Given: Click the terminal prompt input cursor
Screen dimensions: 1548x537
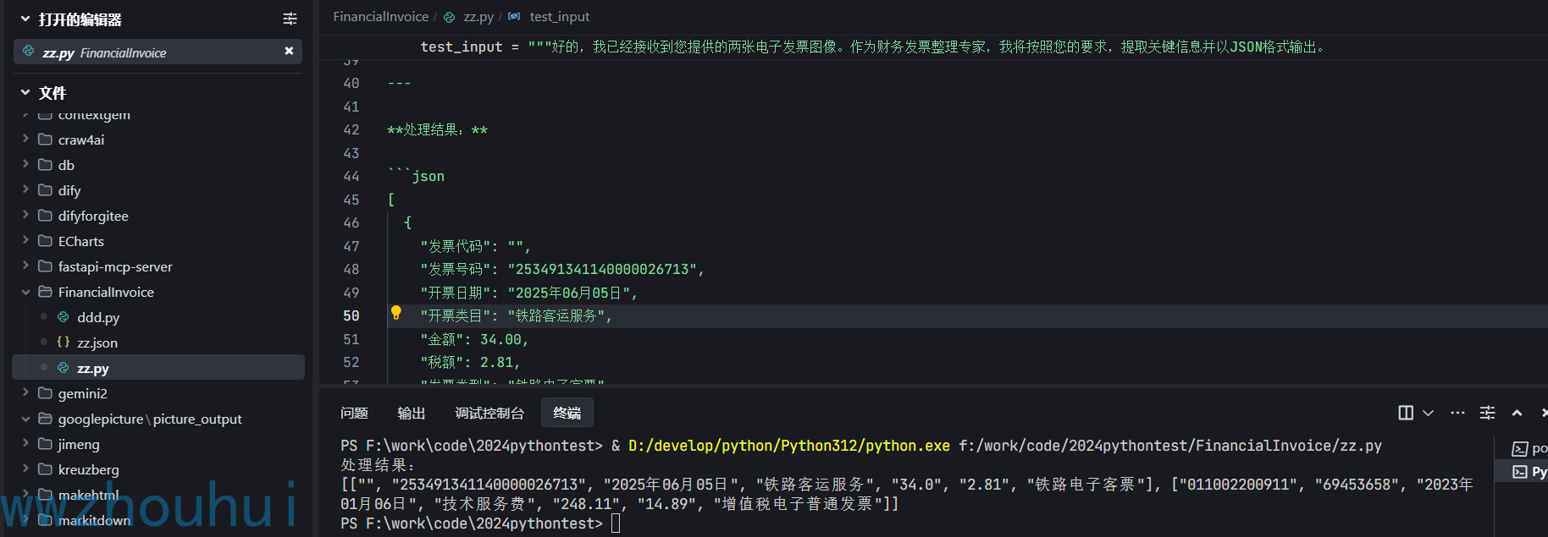Looking at the screenshot, I should [616, 523].
